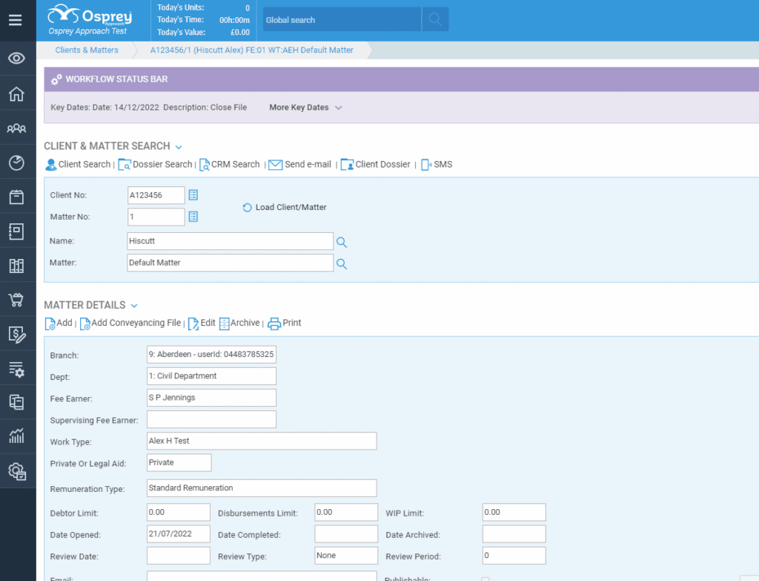This screenshot has height=581, width=759.
Task: Collapse Client & Matter Search section
Action: [179, 147]
